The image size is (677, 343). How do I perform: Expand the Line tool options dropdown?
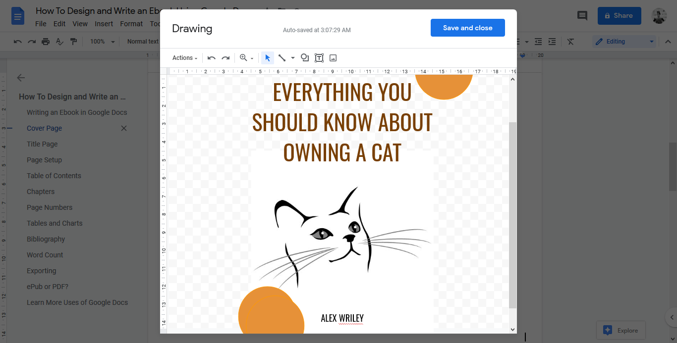[292, 58]
